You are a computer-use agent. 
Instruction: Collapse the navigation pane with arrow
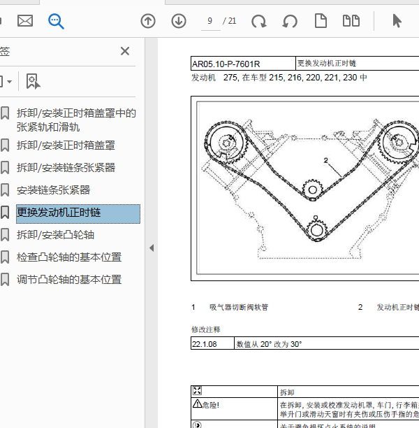click(x=152, y=248)
